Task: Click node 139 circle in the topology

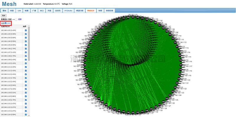Action: coord(106,105)
